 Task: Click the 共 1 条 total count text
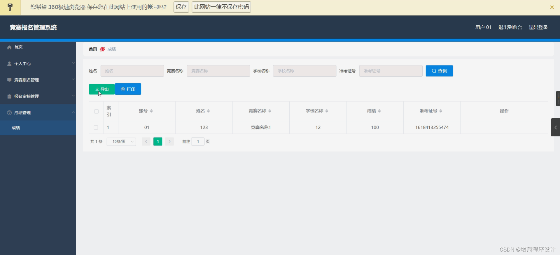pyautogui.click(x=96, y=142)
